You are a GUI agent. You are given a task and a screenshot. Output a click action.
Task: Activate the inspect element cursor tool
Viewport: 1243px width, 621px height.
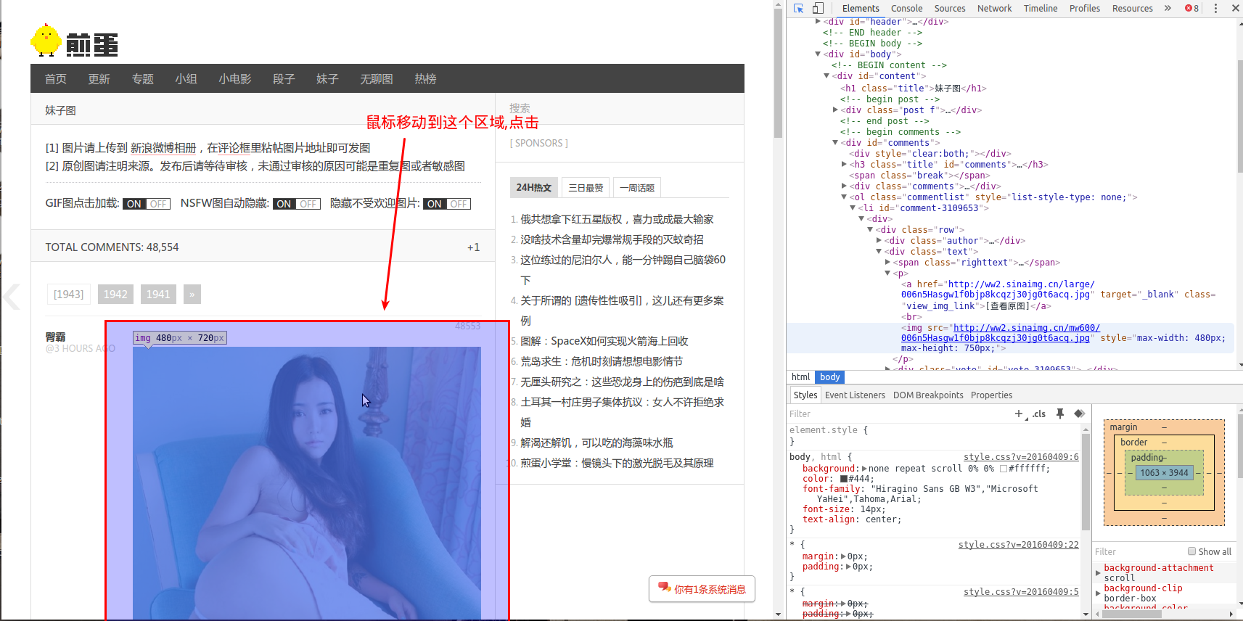pyautogui.click(x=799, y=9)
